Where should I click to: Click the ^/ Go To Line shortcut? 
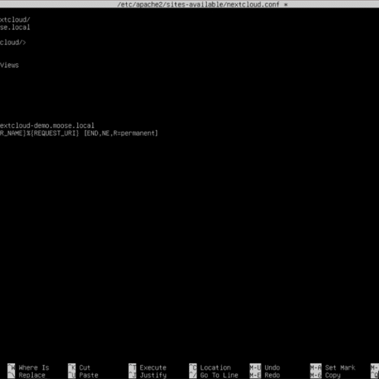214,375
